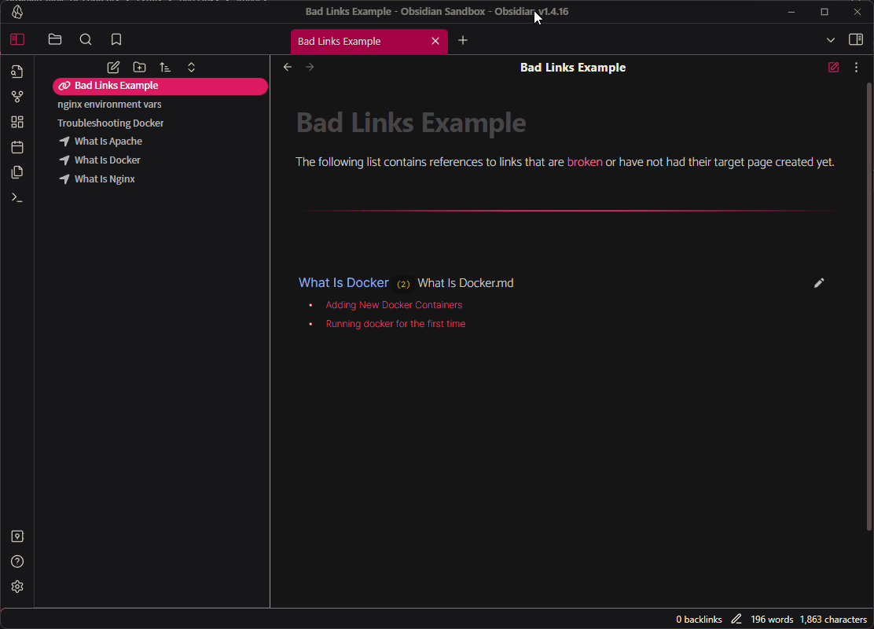The height and width of the screenshot is (629, 874).
Task: Open the tab list dropdown chevron
Action: (831, 40)
